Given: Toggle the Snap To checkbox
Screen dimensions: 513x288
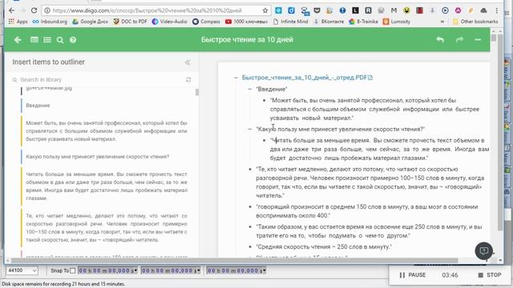Looking at the screenshot, I should point(73,270).
